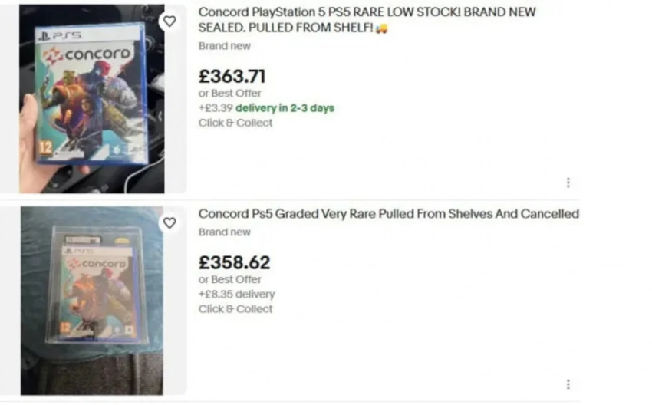Open 'Concord Ps5 Graded Very Rare' listing title
Image resolution: width=652 pixels, height=405 pixels.
(388, 214)
